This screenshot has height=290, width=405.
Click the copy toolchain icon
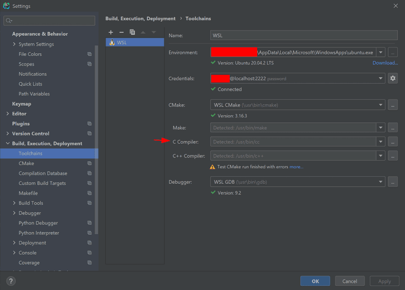pyautogui.click(x=132, y=32)
